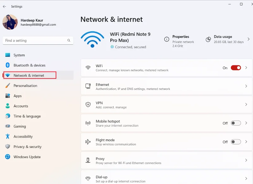Minimize the Settings window
Screen dimensions: 253x184
pos(230,4)
